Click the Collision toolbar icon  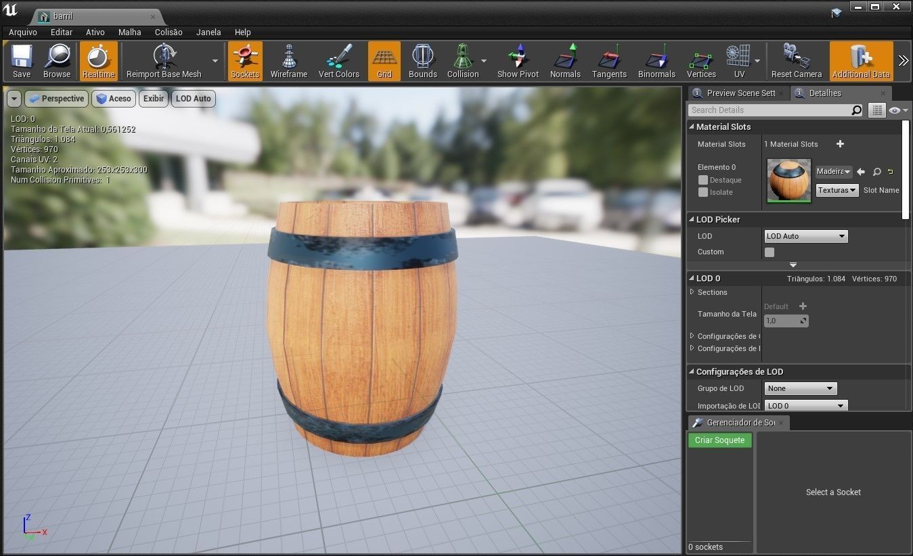[463, 61]
